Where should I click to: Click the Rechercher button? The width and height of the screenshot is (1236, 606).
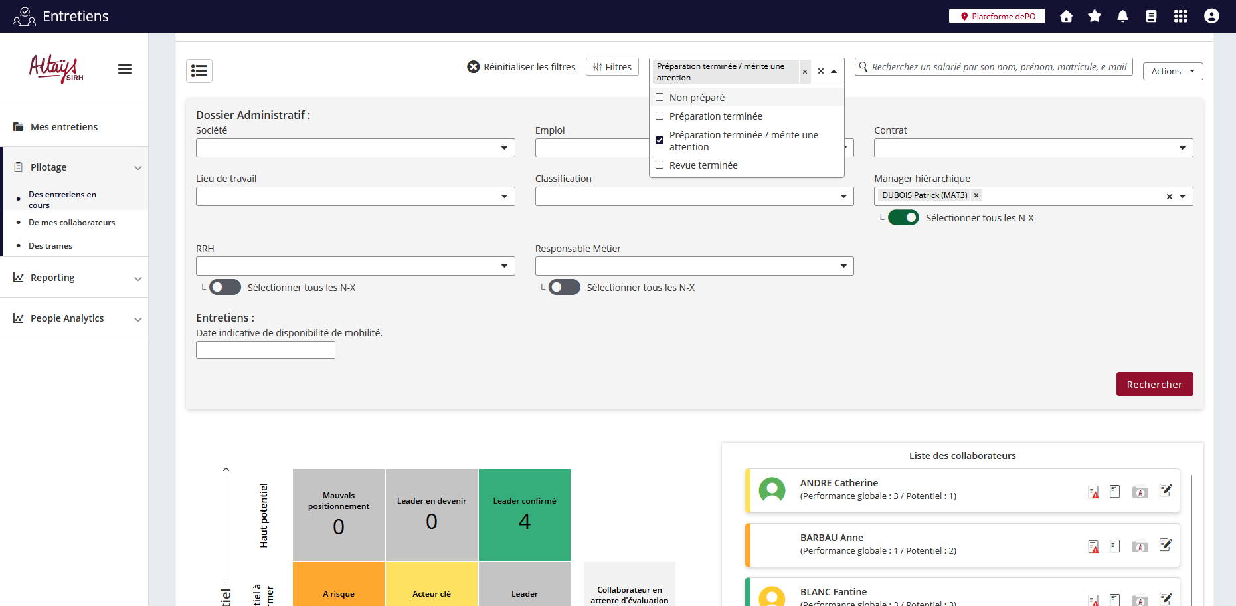(1154, 385)
